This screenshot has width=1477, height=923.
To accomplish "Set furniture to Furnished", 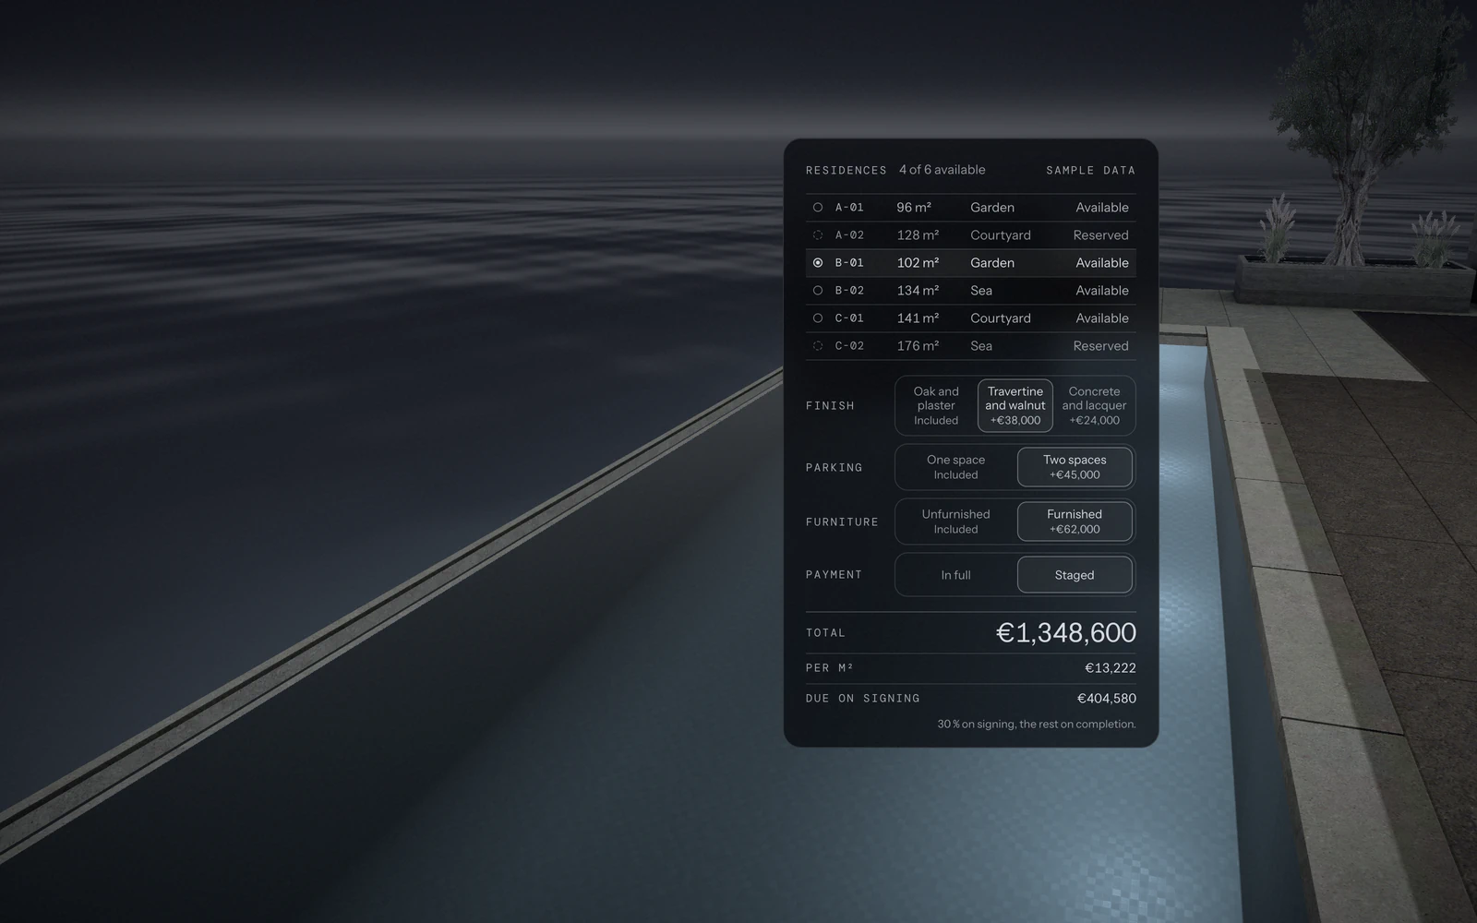I will click(x=1075, y=521).
